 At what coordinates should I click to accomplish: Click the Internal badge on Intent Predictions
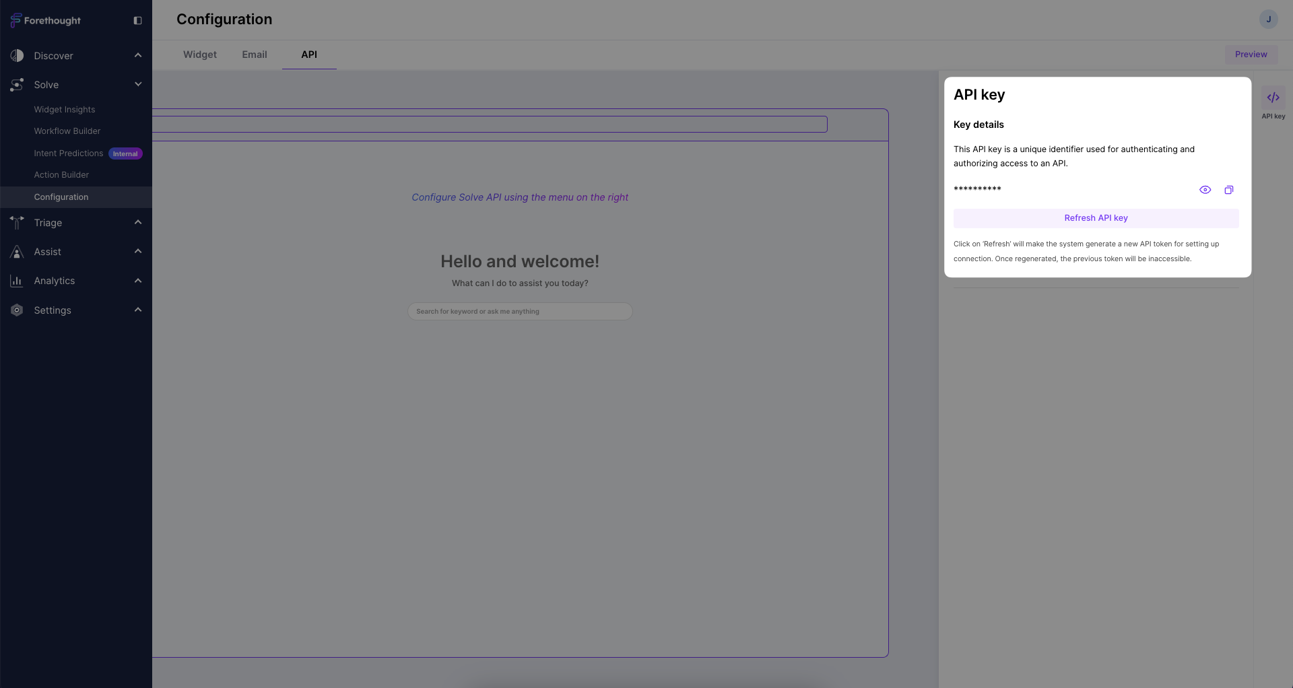[x=125, y=153]
